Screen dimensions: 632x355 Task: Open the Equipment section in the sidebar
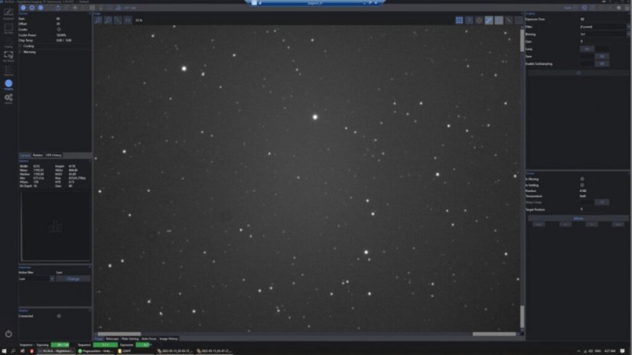(8, 14)
